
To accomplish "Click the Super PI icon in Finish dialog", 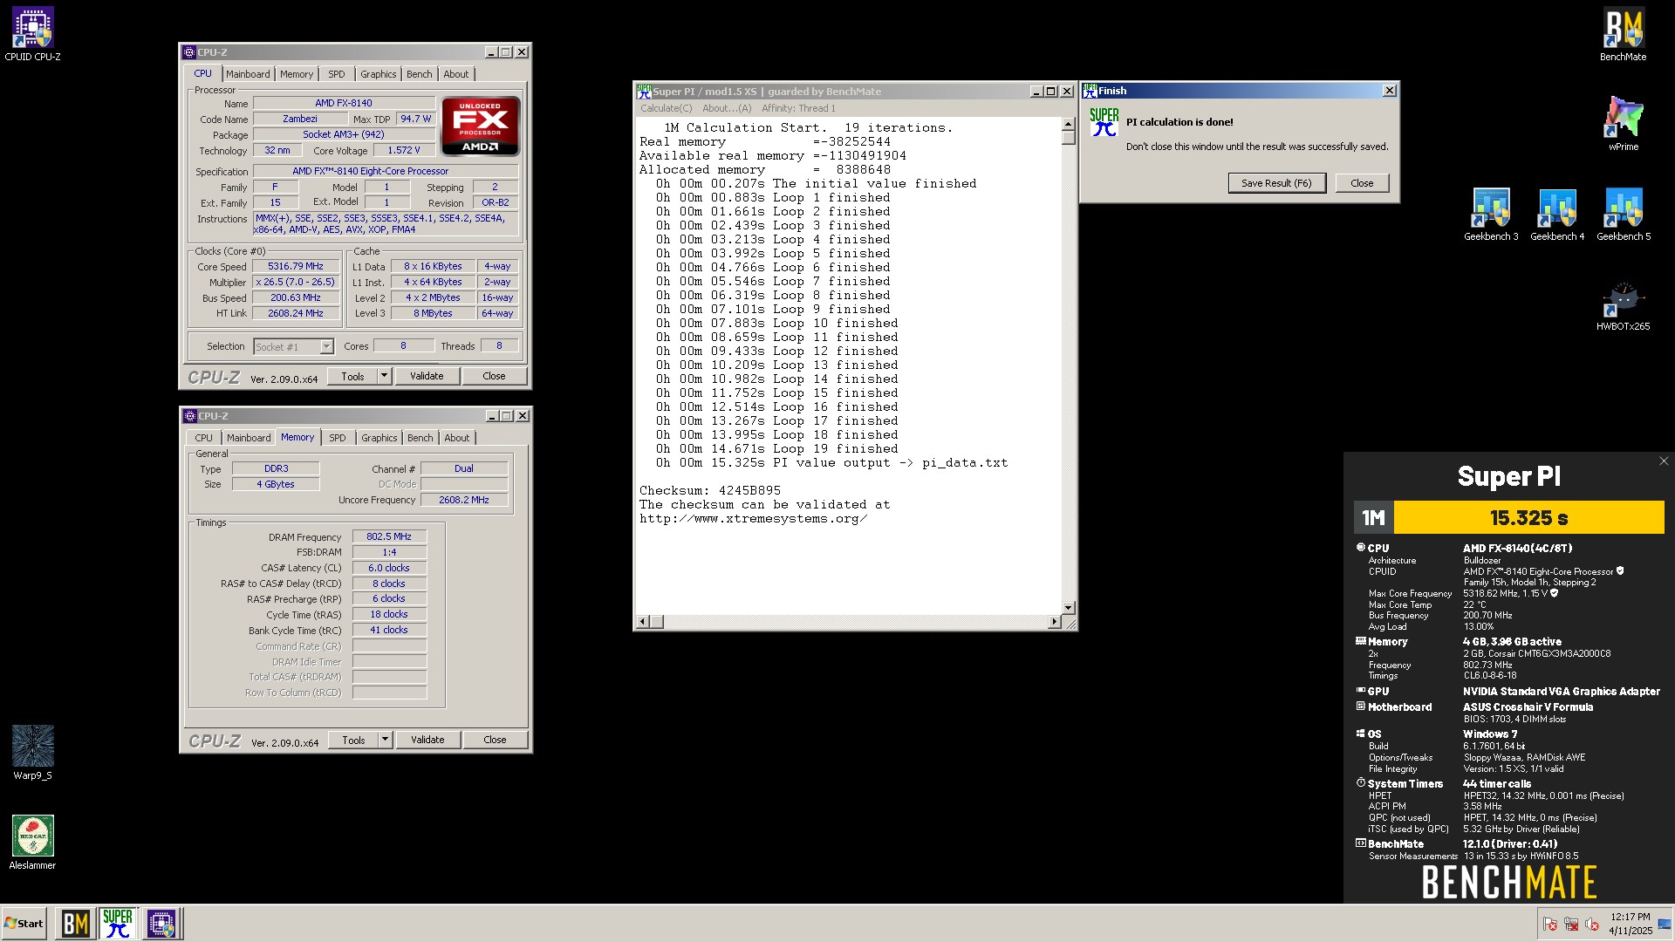I will tap(1104, 122).
